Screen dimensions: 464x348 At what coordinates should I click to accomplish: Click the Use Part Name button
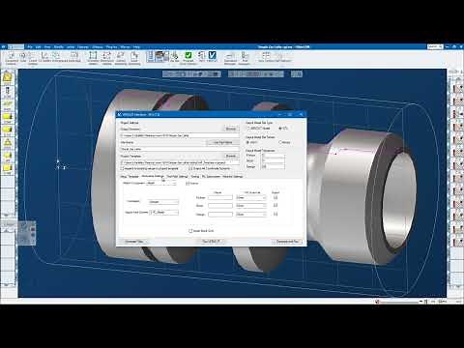pos(222,142)
